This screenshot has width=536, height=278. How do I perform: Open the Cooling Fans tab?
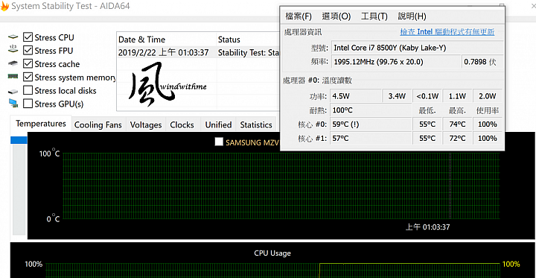click(98, 125)
